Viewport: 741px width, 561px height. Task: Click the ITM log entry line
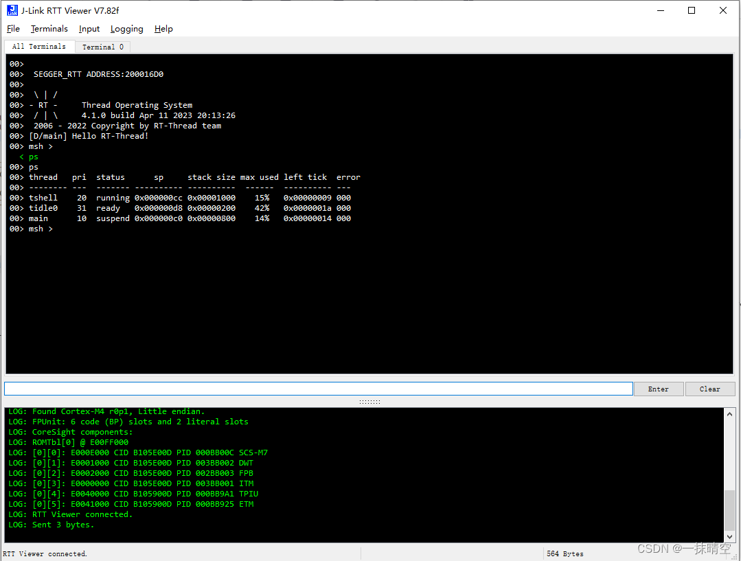(131, 484)
